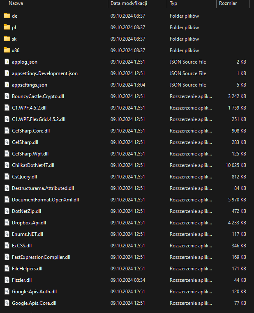Screen dimensions: 254x313
Task: Sort by the Nazwa column header
Action: pos(16,3)
